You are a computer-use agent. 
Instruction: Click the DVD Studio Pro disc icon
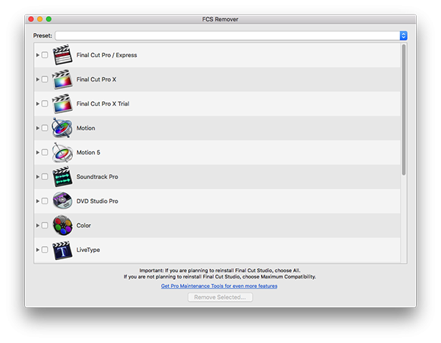tap(62, 201)
